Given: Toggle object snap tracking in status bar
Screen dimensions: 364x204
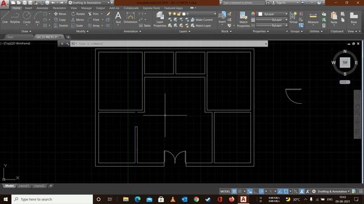Looking at the screenshot, I should coord(280,192).
